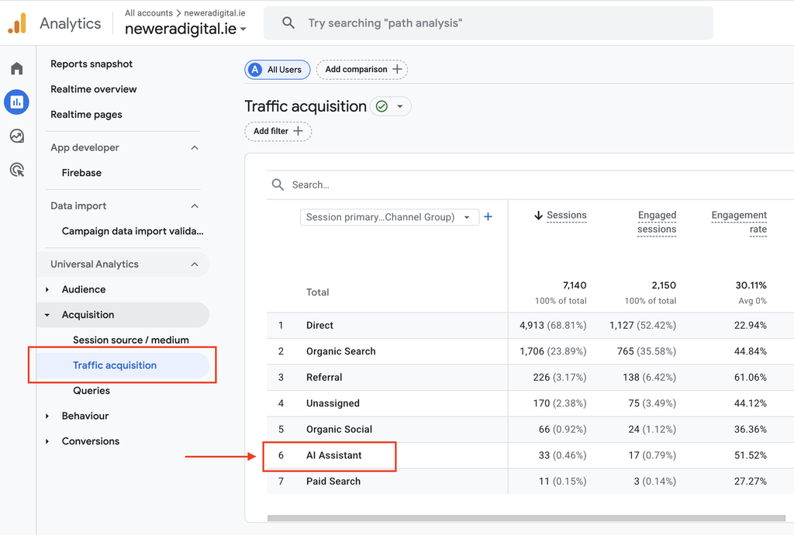Viewport: 794px width, 535px height.
Task: Click the Add filter button
Action: [x=278, y=131]
